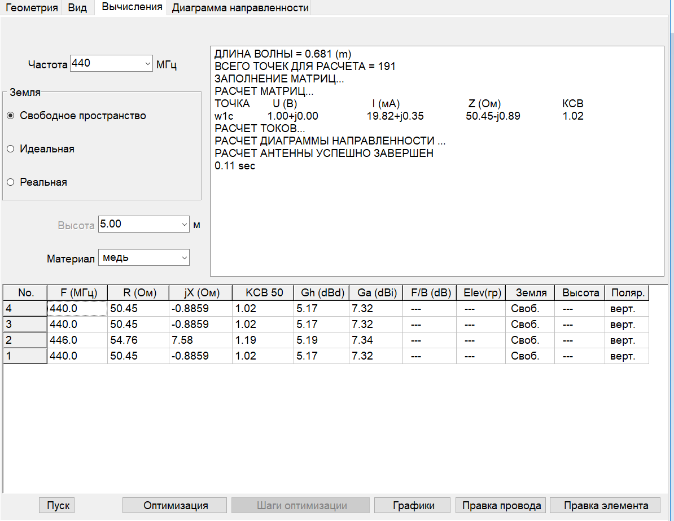Click the ДЛИНА ВОЛНЫ = 0.681 line

click(283, 54)
